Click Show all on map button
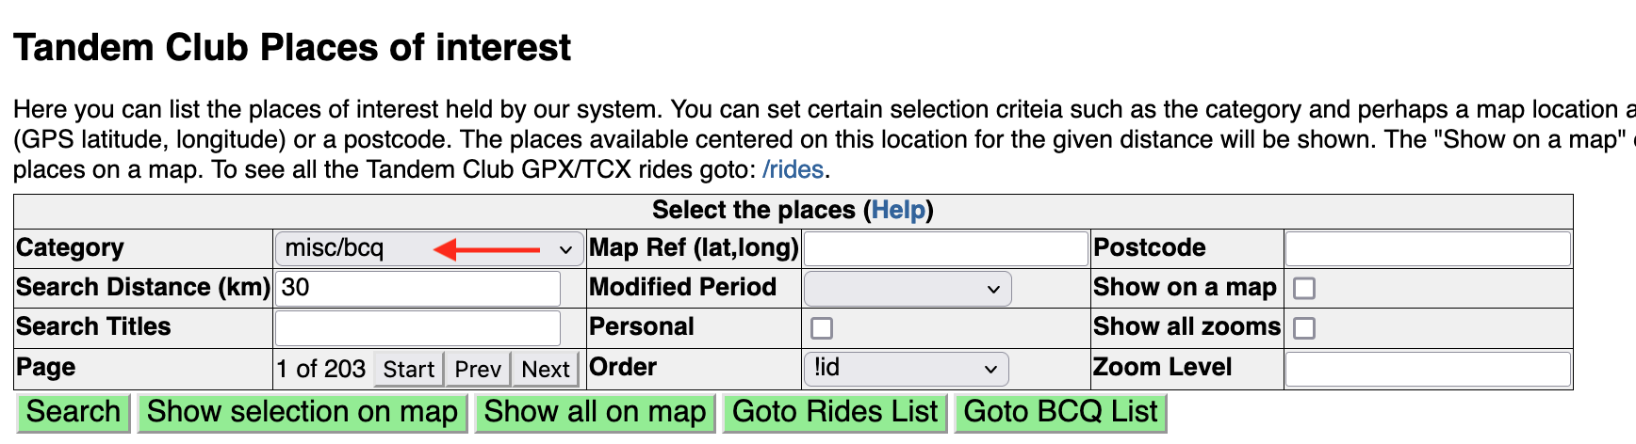This screenshot has height=444, width=1636. click(595, 413)
